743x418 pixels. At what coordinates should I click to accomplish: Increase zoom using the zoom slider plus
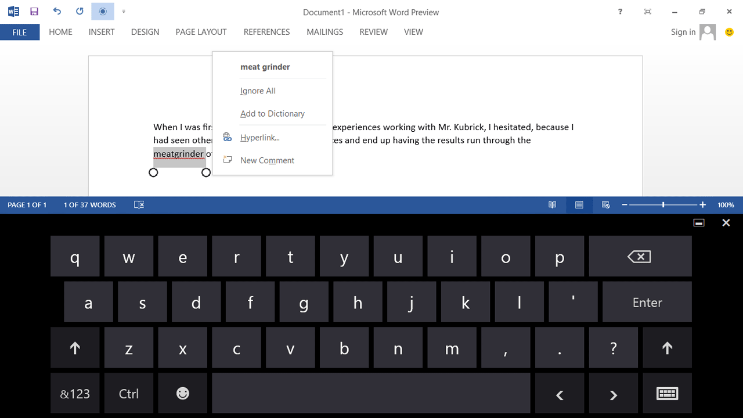pyautogui.click(x=702, y=205)
